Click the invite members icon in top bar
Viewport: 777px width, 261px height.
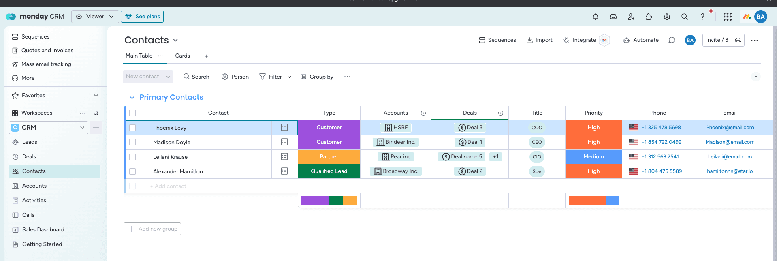coord(631,17)
